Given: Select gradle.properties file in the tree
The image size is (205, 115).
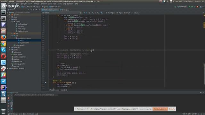Looking at the screenshot, I should (20, 57).
